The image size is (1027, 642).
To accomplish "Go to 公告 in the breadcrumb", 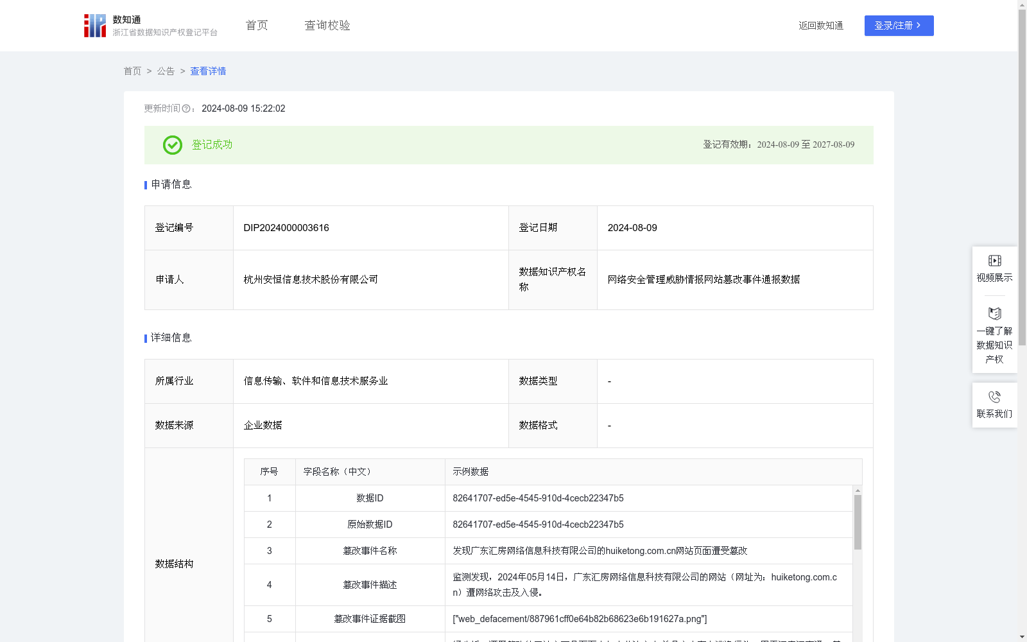I will [166, 71].
